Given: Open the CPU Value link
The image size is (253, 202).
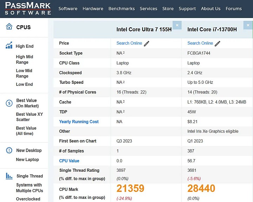Looking at the screenshot, I should (69, 161).
